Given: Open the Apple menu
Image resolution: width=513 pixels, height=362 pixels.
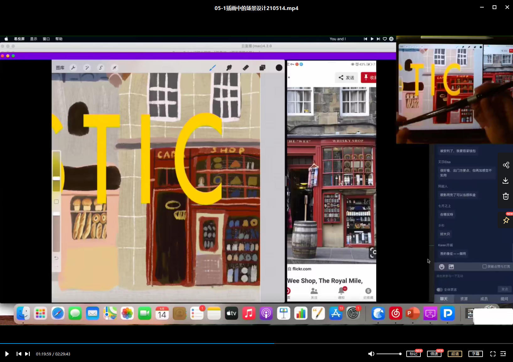Looking at the screenshot, I should click(6, 39).
